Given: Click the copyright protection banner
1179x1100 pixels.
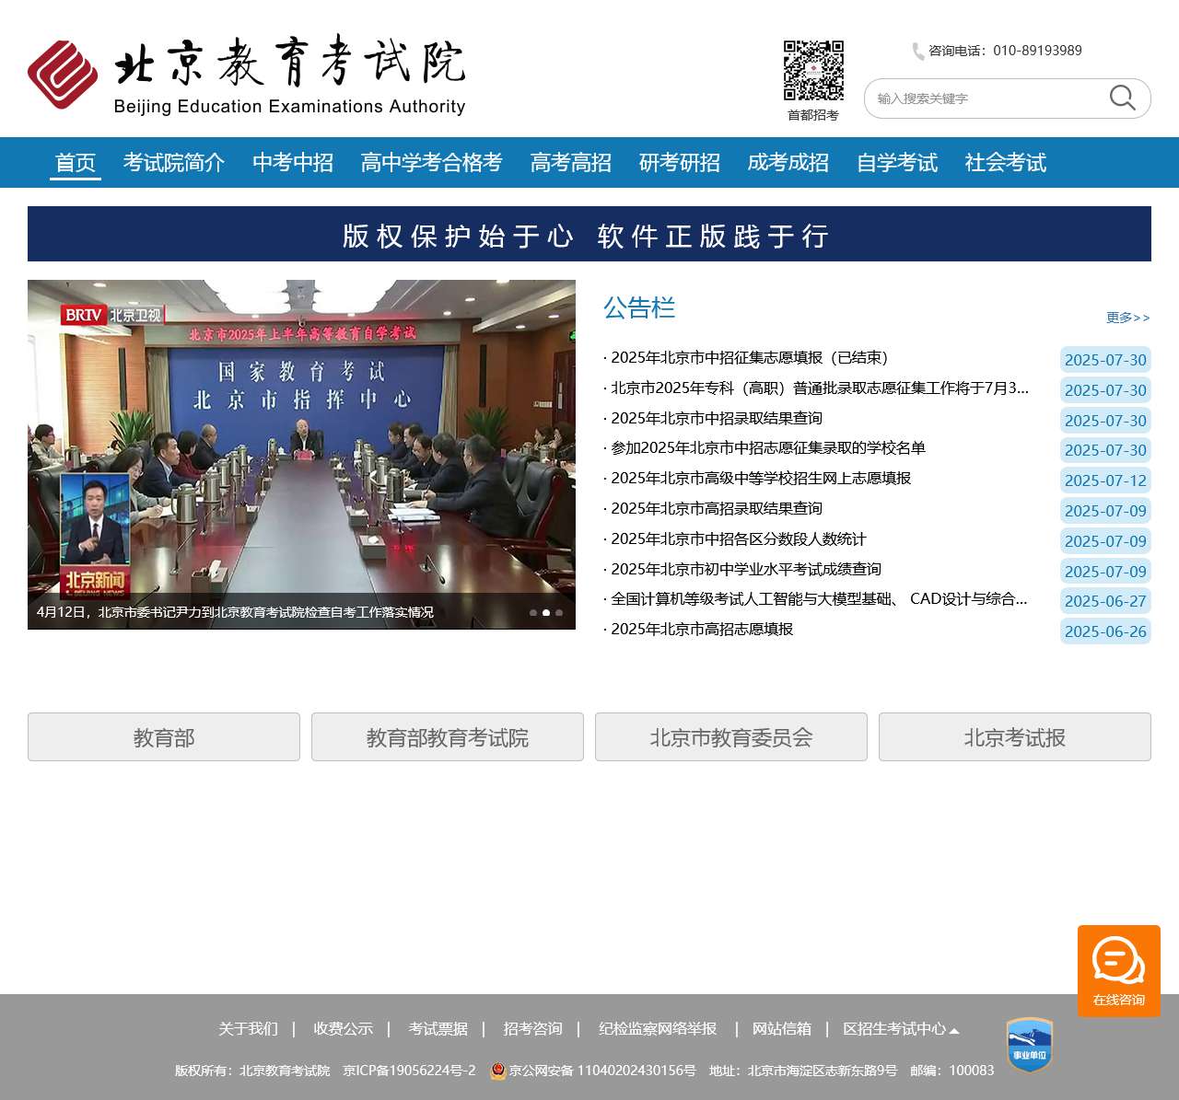Looking at the screenshot, I should [589, 235].
